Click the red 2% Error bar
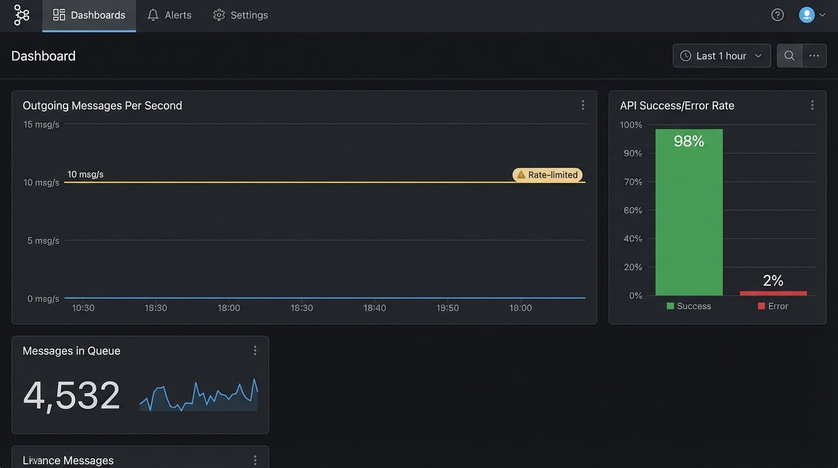The width and height of the screenshot is (838, 468). (773, 293)
